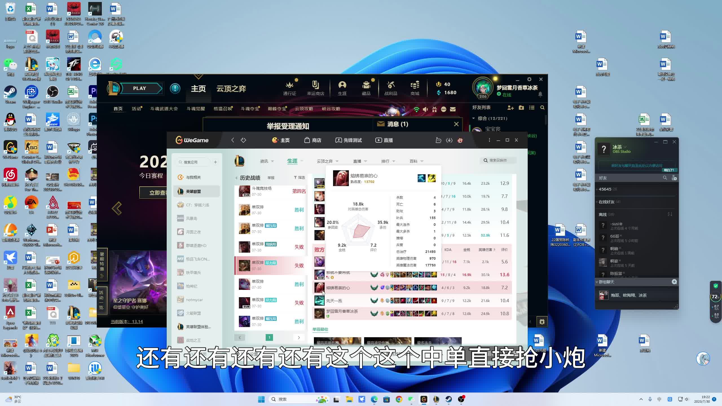The height and width of the screenshot is (406, 722).
Task: Click player row 先天一炁 in 败方 table
Action: [412, 301]
